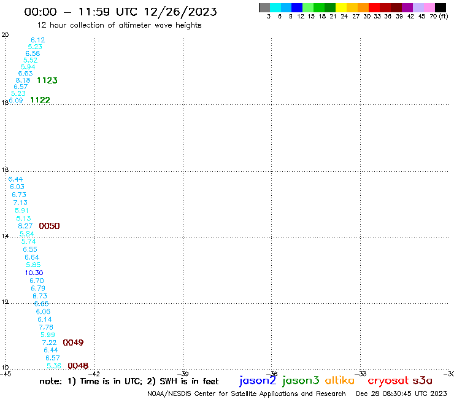
Task: Pick the bright red color scale swatch
Action: [x=374, y=7]
